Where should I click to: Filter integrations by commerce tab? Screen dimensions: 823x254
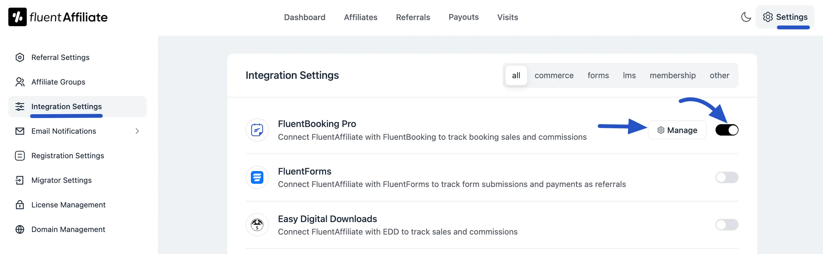pyautogui.click(x=554, y=75)
